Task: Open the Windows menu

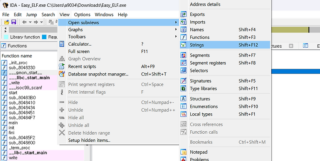Action: click(x=104, y=14)
